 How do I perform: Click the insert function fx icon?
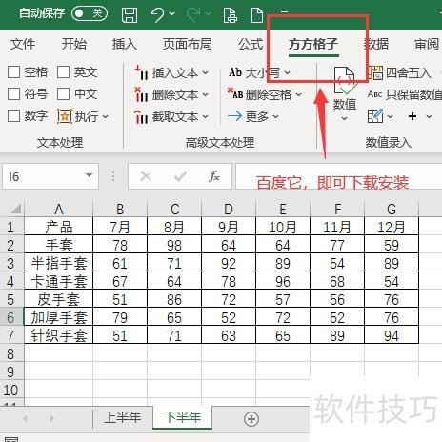pos(214,176)
